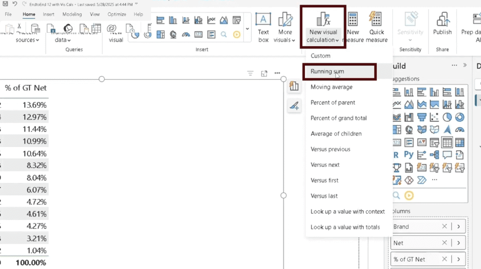This screenshot has height=269, width=481.
Task: Click the add-to-visual chart on-object button
Action: click(x=294, y=86)
